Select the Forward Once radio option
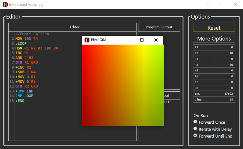 [x=195, y=122]
